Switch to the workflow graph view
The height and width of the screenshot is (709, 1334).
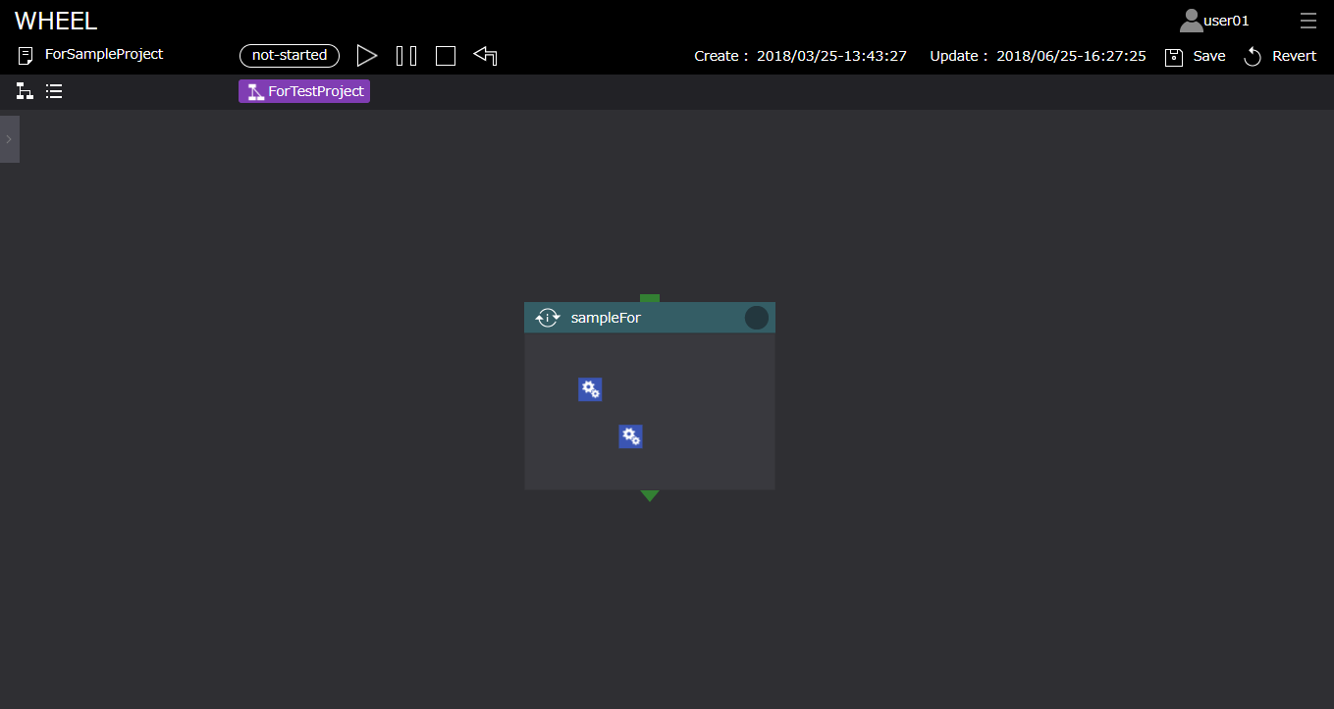25,91
